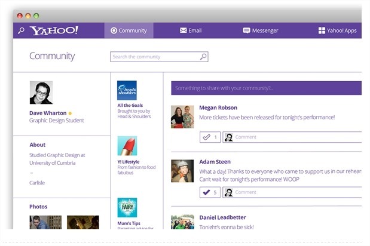The image size is (370, 246).
Task: Click the Photos section heading
Action: click(x=38, y=207)
